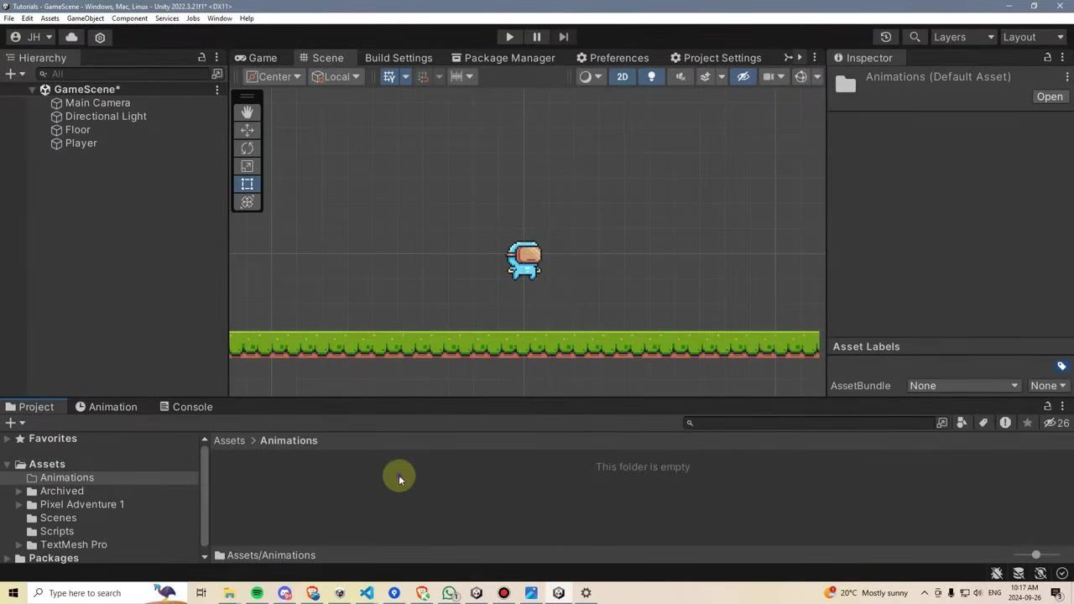Open the Console tab
Viewport: 1074px width, 604px height.
click(185, 407)
